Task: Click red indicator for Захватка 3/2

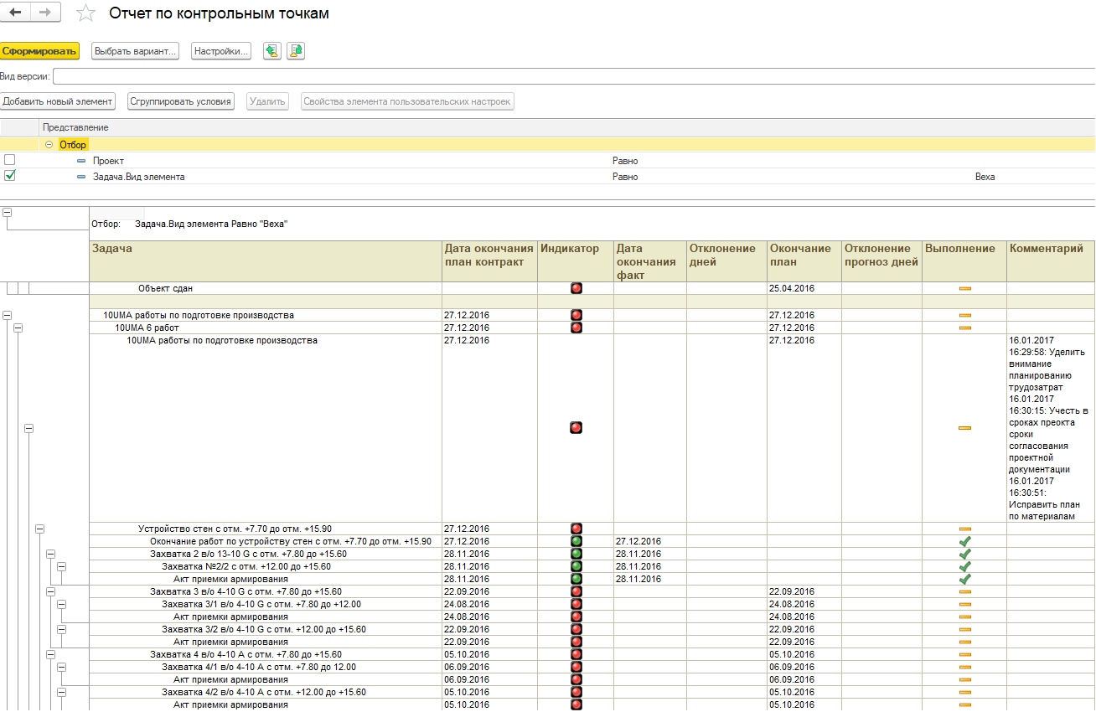Action: (x=576, y=629)
